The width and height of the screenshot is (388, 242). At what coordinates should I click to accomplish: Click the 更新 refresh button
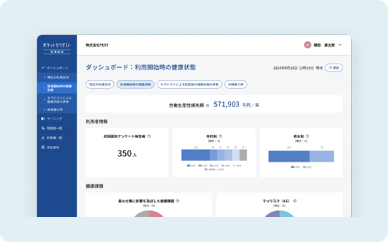tap(333, 68)
